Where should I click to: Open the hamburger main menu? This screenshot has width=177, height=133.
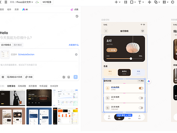[6, 2]
